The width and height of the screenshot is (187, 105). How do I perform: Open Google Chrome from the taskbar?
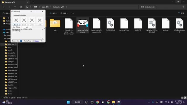(x=97, y=102)
